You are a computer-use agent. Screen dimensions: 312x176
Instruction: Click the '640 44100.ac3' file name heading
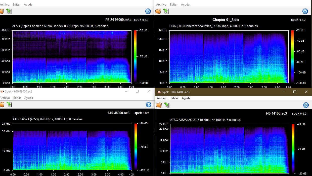(276, 113)
